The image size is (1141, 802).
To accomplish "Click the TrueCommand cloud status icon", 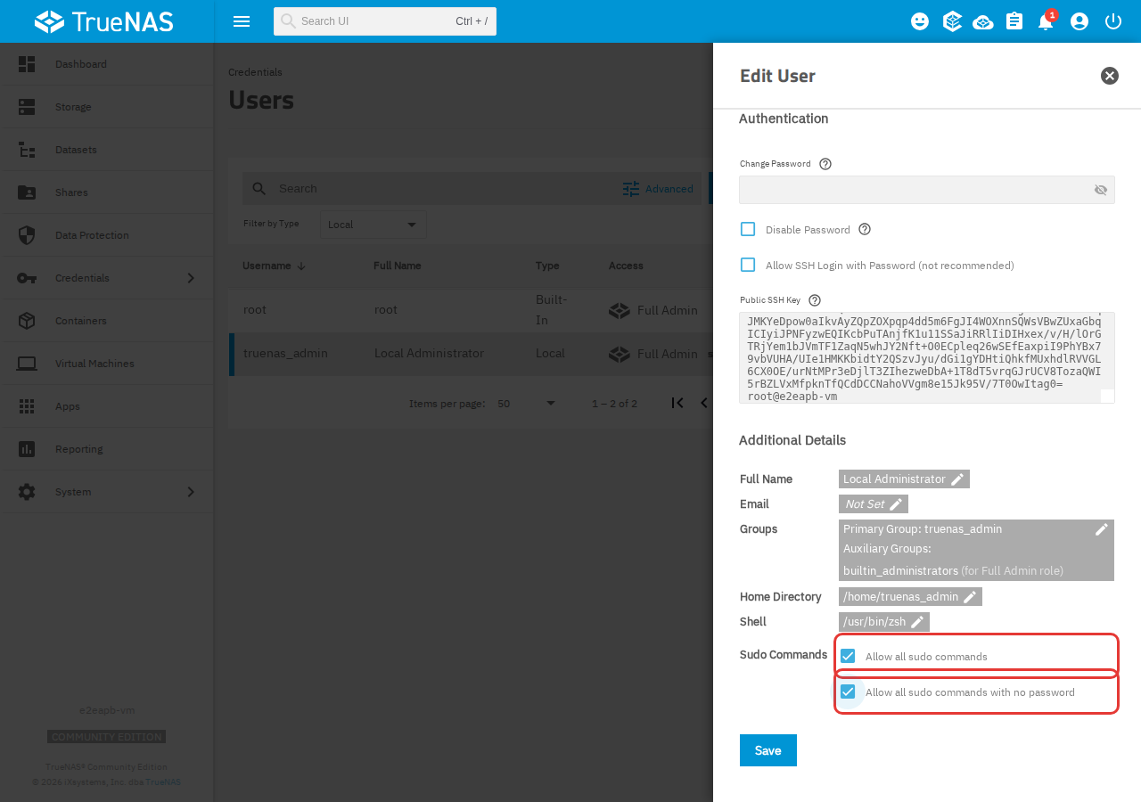I will click(983, 21).
